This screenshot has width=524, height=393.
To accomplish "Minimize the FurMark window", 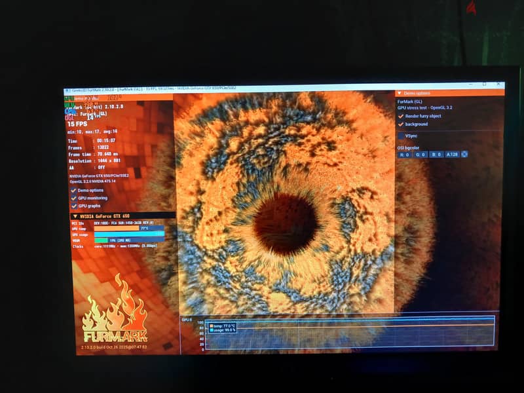I will pos(470,84).
